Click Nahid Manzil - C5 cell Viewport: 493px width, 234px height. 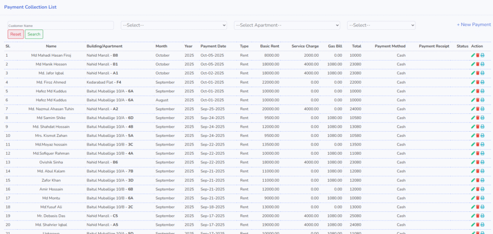[x=102, y=216]
